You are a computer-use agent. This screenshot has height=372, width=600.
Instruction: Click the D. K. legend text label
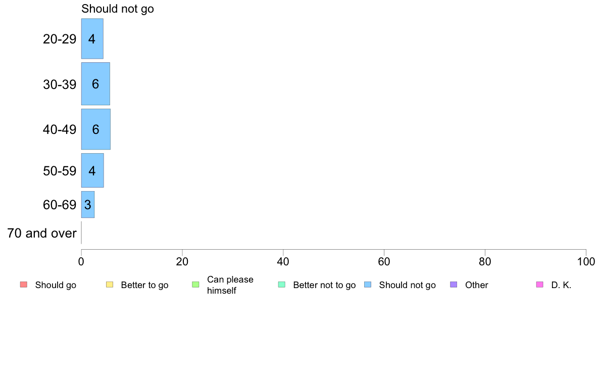[x=561, y=285]
